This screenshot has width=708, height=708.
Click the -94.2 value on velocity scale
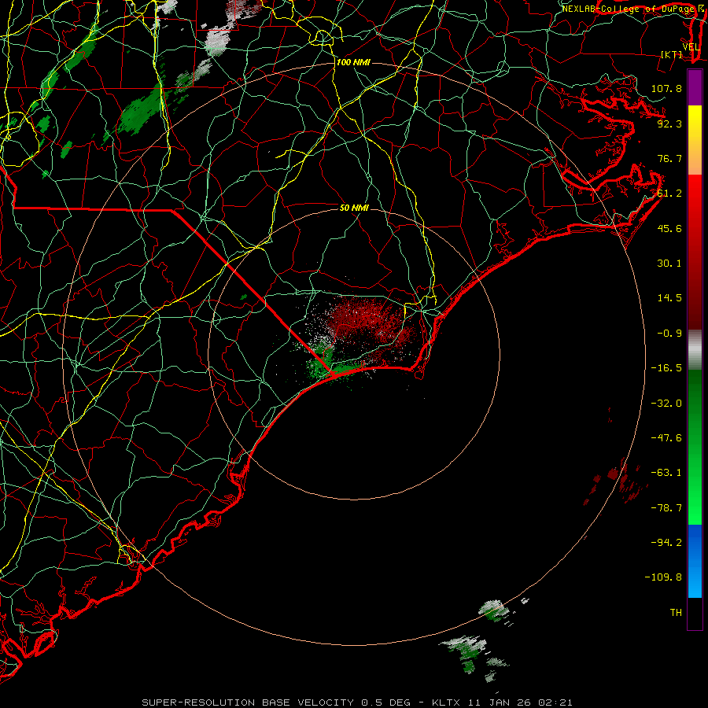[666, 543]
